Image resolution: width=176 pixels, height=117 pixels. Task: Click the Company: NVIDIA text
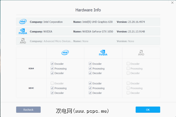pyautogui.click(x=41, y=32)
